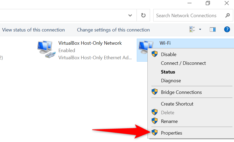The width and height of the screenshot is (234, 142).
Task: Open the blue Help icon
Action: pos(227,29)
